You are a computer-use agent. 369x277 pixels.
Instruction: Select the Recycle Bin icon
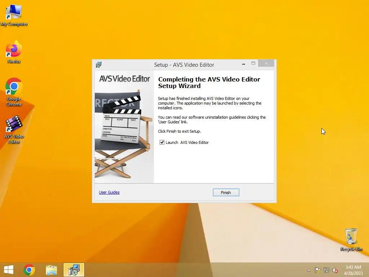(x=351, y=239)
